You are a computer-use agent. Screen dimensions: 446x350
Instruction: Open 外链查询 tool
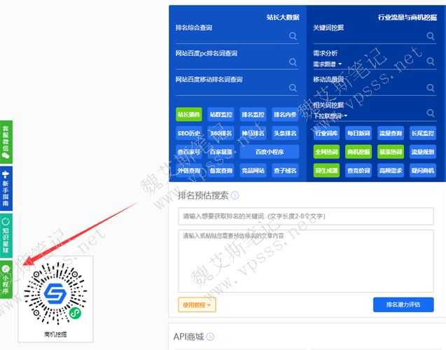click(189, 171)
